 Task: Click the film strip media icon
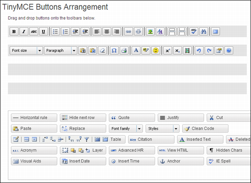pyautogui.click(x=187, y=50)
